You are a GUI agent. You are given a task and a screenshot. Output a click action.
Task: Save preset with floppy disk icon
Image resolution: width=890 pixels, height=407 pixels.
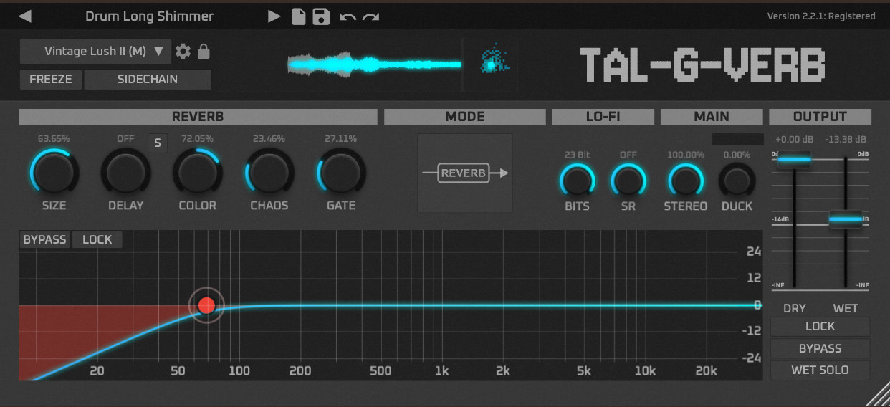322,16
